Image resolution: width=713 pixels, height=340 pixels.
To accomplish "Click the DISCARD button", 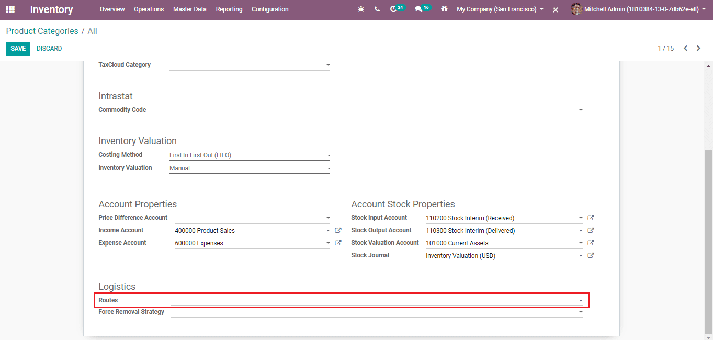I will click(x=49, y=49).
